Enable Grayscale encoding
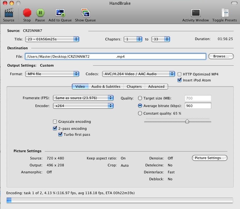The image size is (240, 209). point(55,122)
